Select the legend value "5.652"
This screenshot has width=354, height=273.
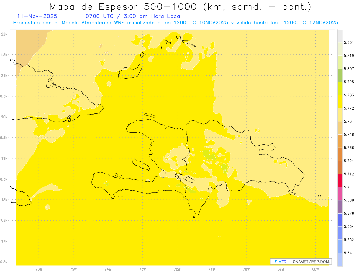click(x=349, y=240)
